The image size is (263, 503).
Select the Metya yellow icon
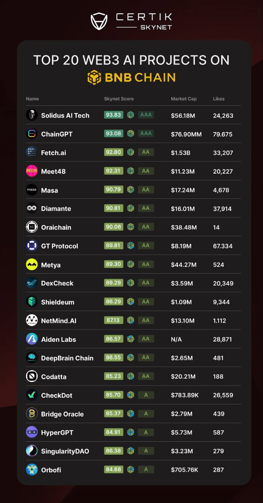point(32,264)
